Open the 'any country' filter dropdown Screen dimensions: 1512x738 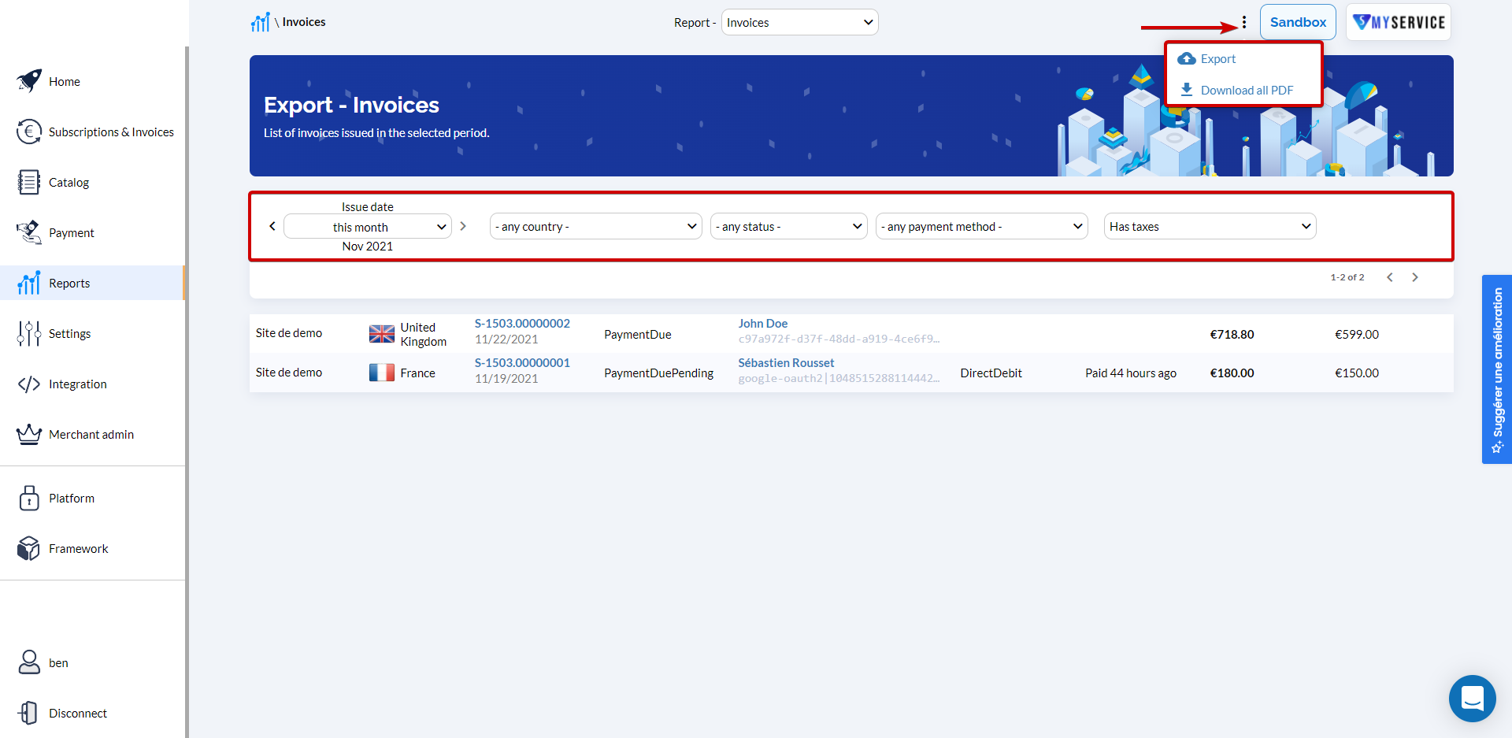pos(595,226)
